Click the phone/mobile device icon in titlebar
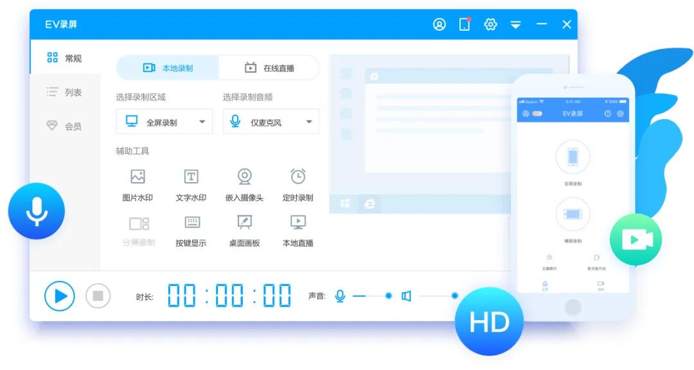Image resolution: width=694 pixels, height=370 pixels. click(465, 24)
